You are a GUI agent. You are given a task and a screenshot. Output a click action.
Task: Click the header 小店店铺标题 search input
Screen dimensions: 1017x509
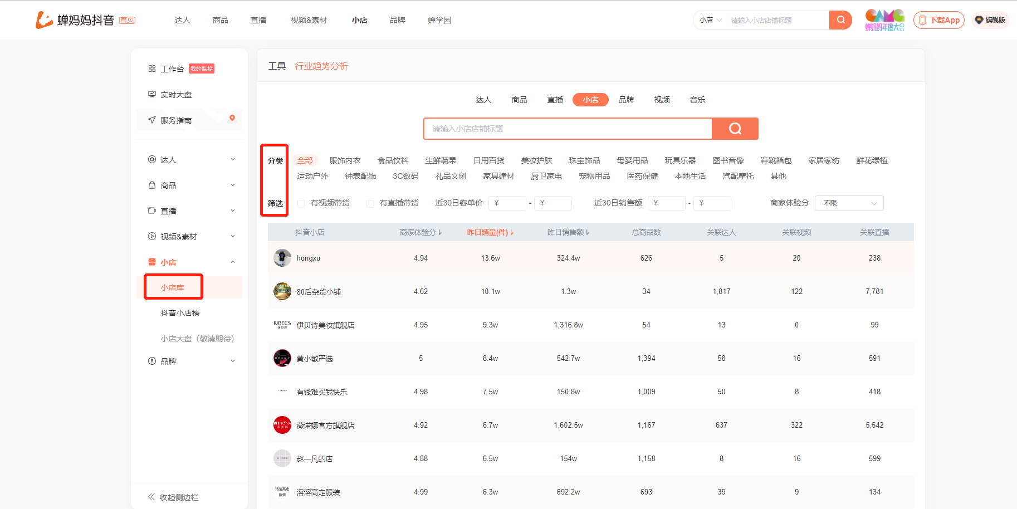pos(778,20)
